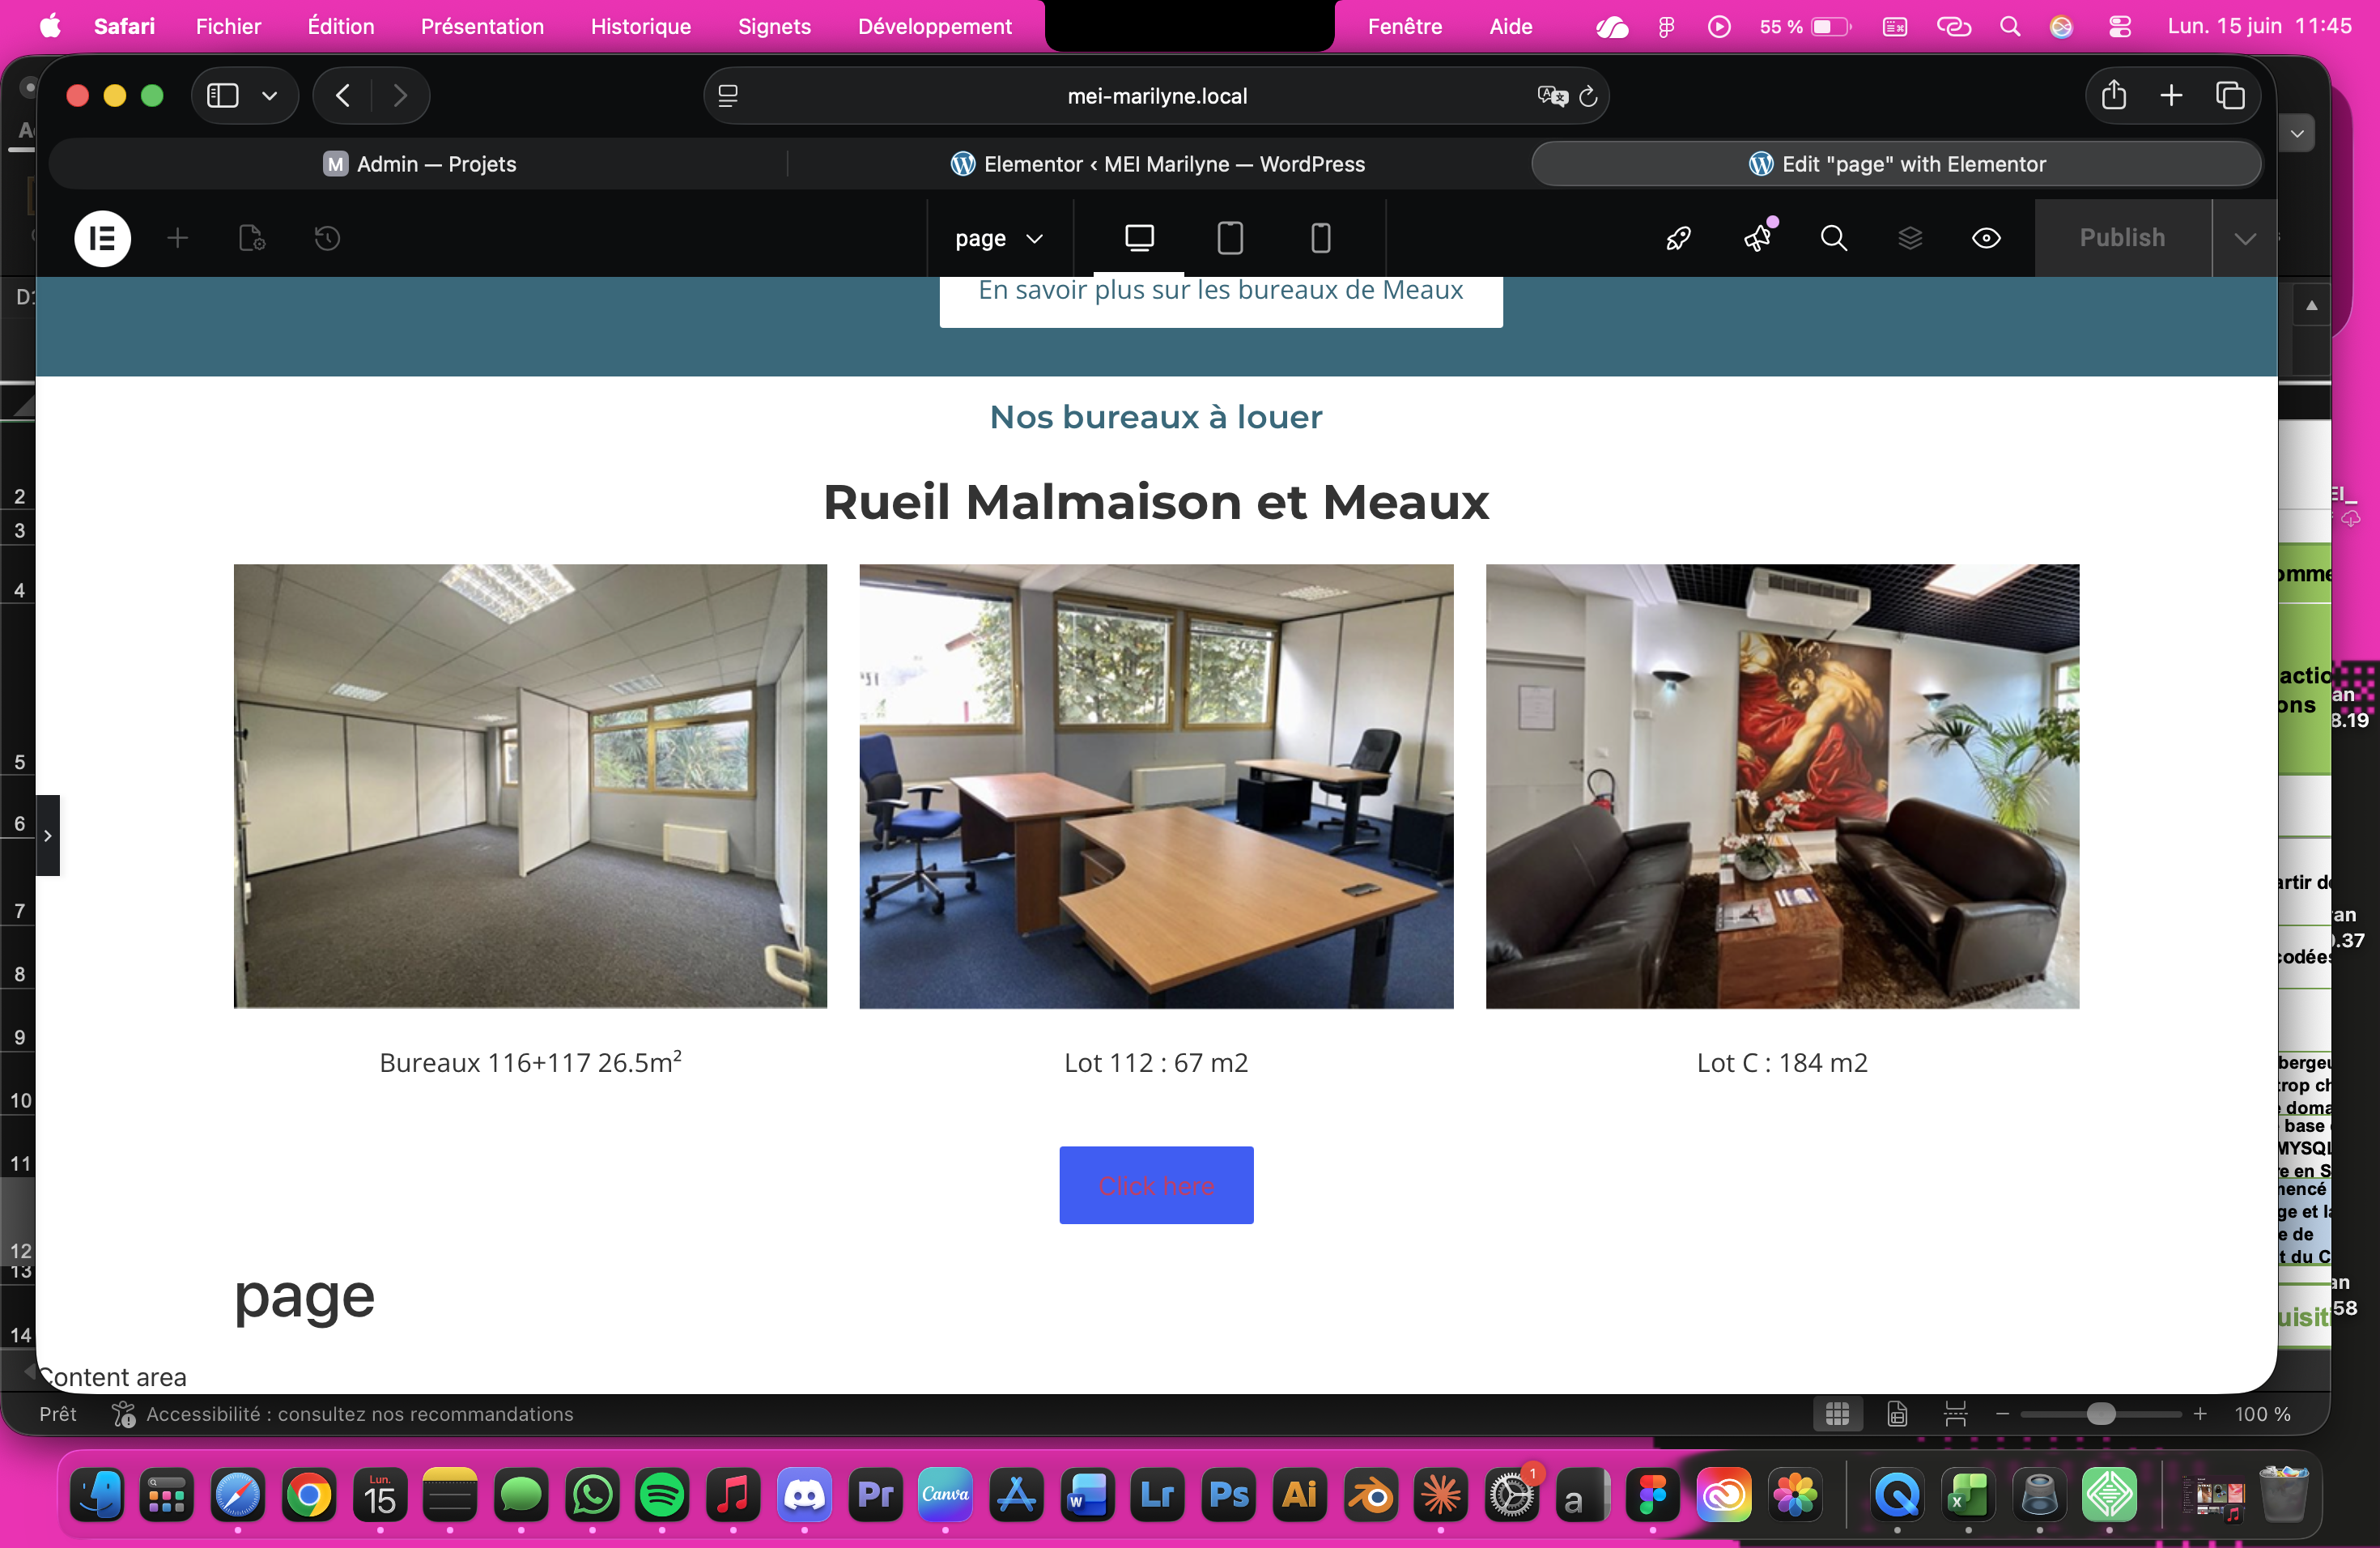
Task: Switch to tablet responsive view
Action: click(1230, 238)
